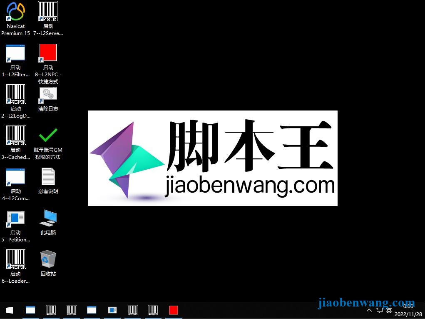
Task: Switch to the red-square app in taskbar
Action: click(x=174, y=310)
